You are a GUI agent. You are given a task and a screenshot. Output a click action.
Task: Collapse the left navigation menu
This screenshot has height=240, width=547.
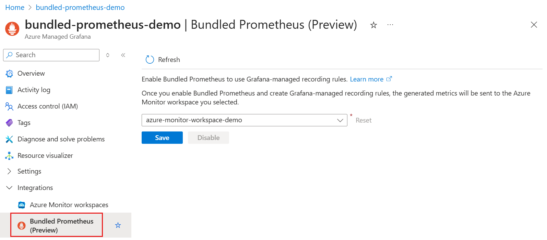click(x=123, y=55)
